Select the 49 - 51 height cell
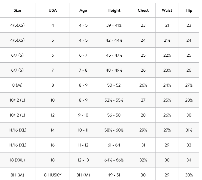202x180 pixels. click(114, 175)
